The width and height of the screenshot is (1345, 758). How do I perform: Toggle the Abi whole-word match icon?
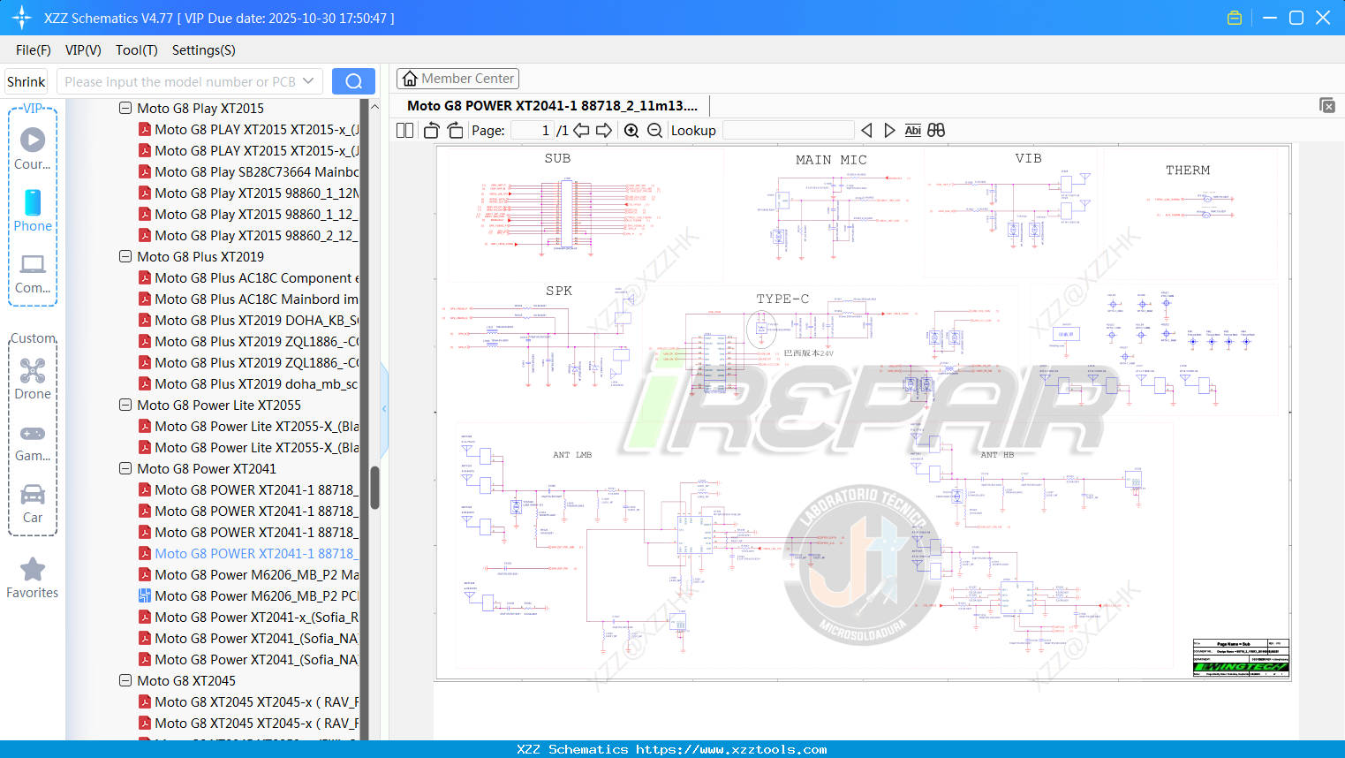coord(913,131)
